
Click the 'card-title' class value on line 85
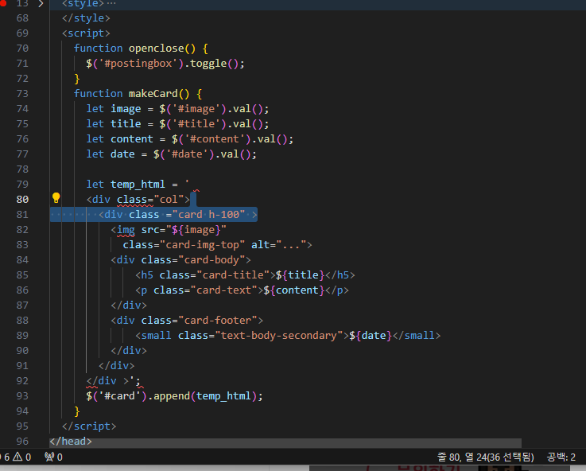(x=233, y=275)
